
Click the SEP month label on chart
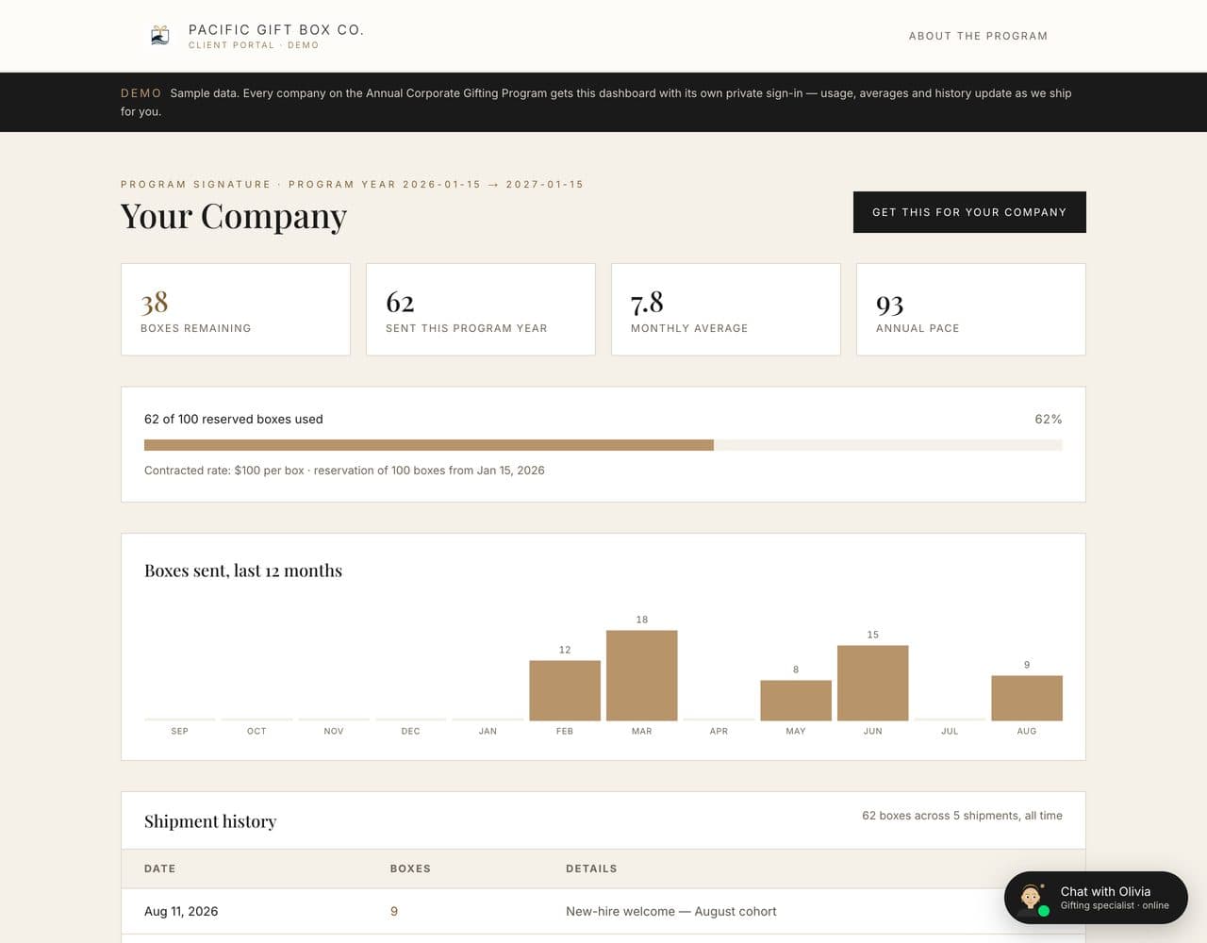point(180,731)
